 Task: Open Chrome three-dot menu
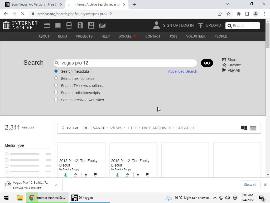[x=264, y=14]
